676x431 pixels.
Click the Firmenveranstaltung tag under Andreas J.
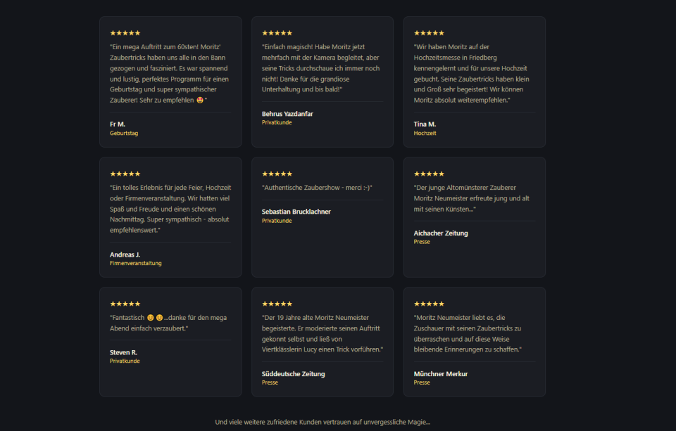pyautogui.click(x=135, y=263)
